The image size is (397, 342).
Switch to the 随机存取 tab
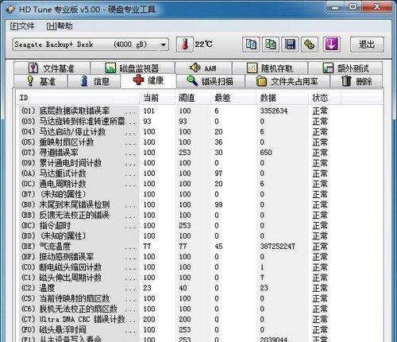(270, 68)
